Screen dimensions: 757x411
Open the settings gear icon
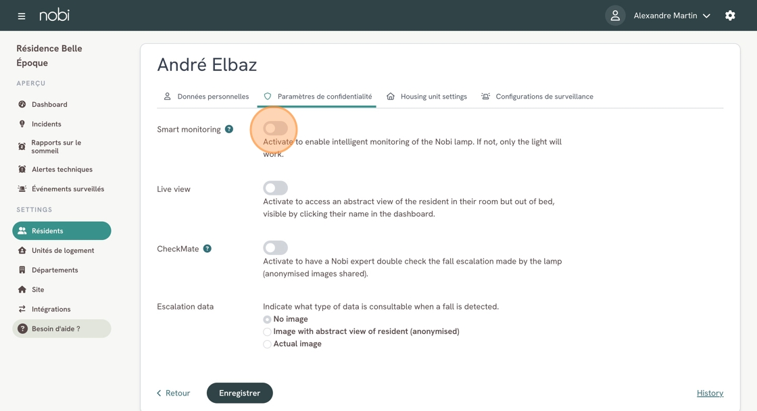[x=730, y=16]
